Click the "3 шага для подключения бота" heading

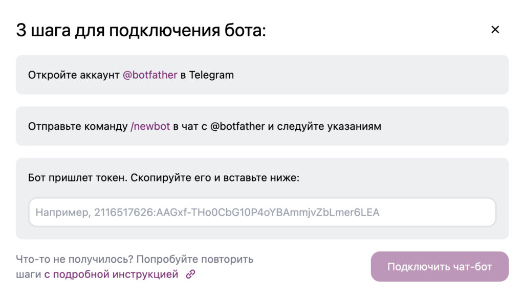tap(141, 30)
